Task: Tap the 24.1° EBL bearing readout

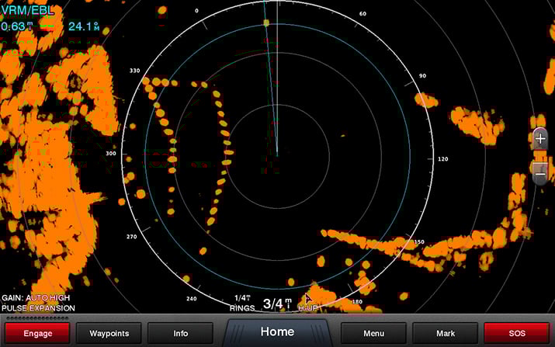Action: click(x=84, y=26)
